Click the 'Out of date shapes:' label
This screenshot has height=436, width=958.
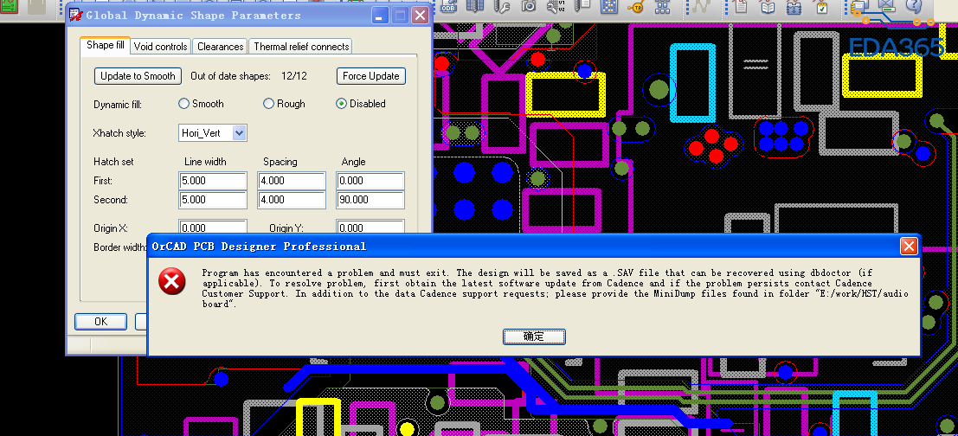230,76
